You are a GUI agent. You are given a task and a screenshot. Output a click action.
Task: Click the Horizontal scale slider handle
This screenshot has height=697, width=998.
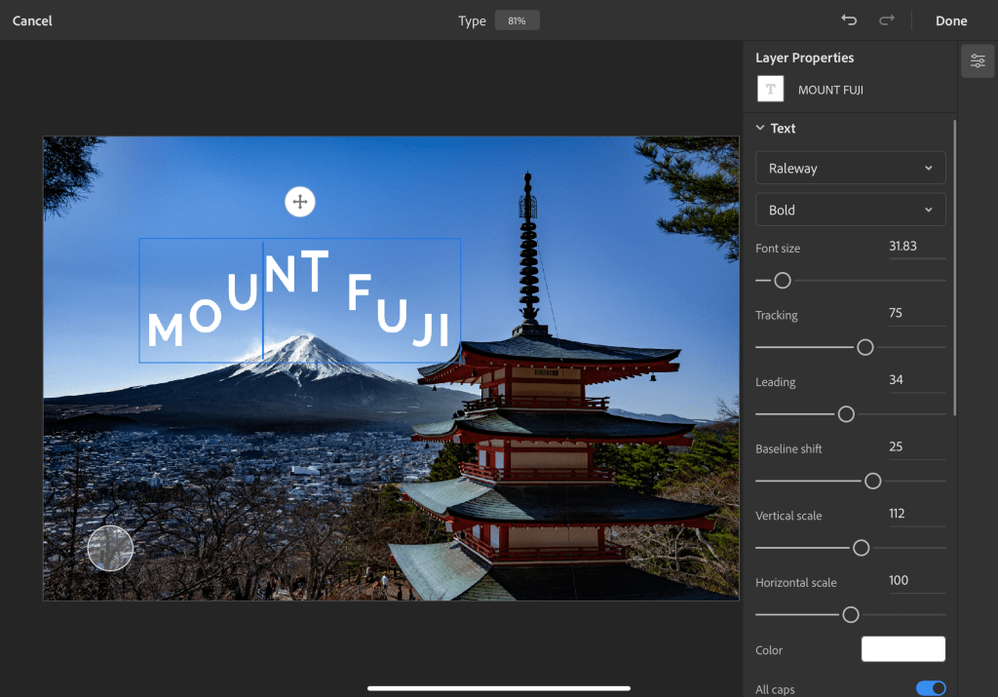coord(850,614)
